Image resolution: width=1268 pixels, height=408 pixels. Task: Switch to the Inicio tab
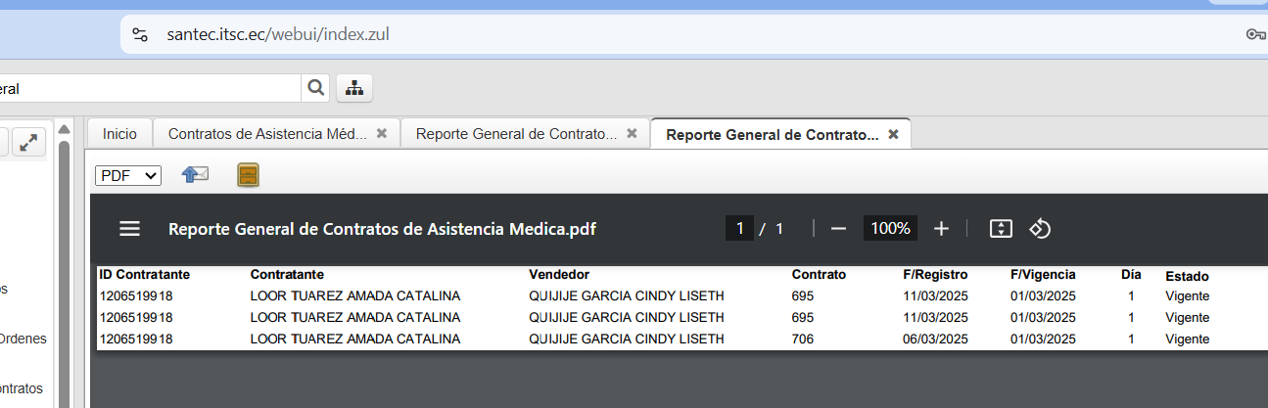pos(120,134)
